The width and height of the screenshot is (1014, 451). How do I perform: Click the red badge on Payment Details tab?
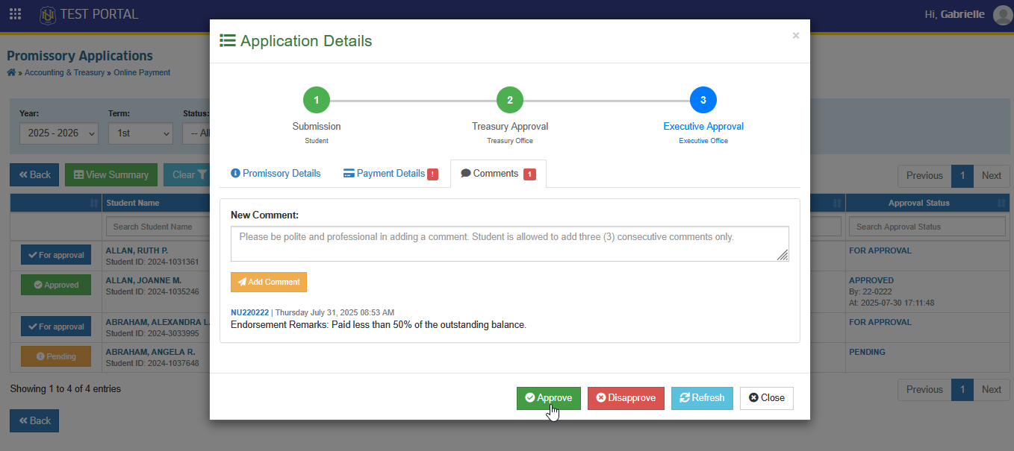432,174
